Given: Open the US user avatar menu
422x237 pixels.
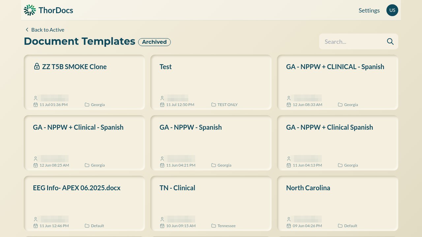Looking at the screenshot, I should point(392,10).
